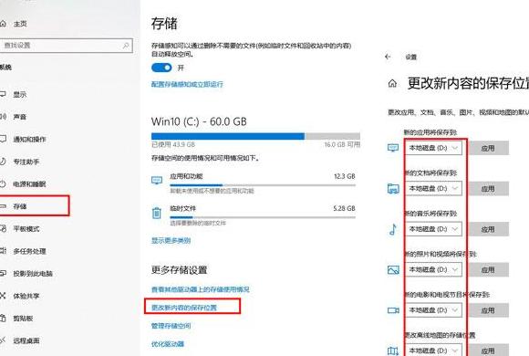The width and height of the screenshot is (529, 356).
Task: Click the movies and TV camera icon
Action: 393,310
